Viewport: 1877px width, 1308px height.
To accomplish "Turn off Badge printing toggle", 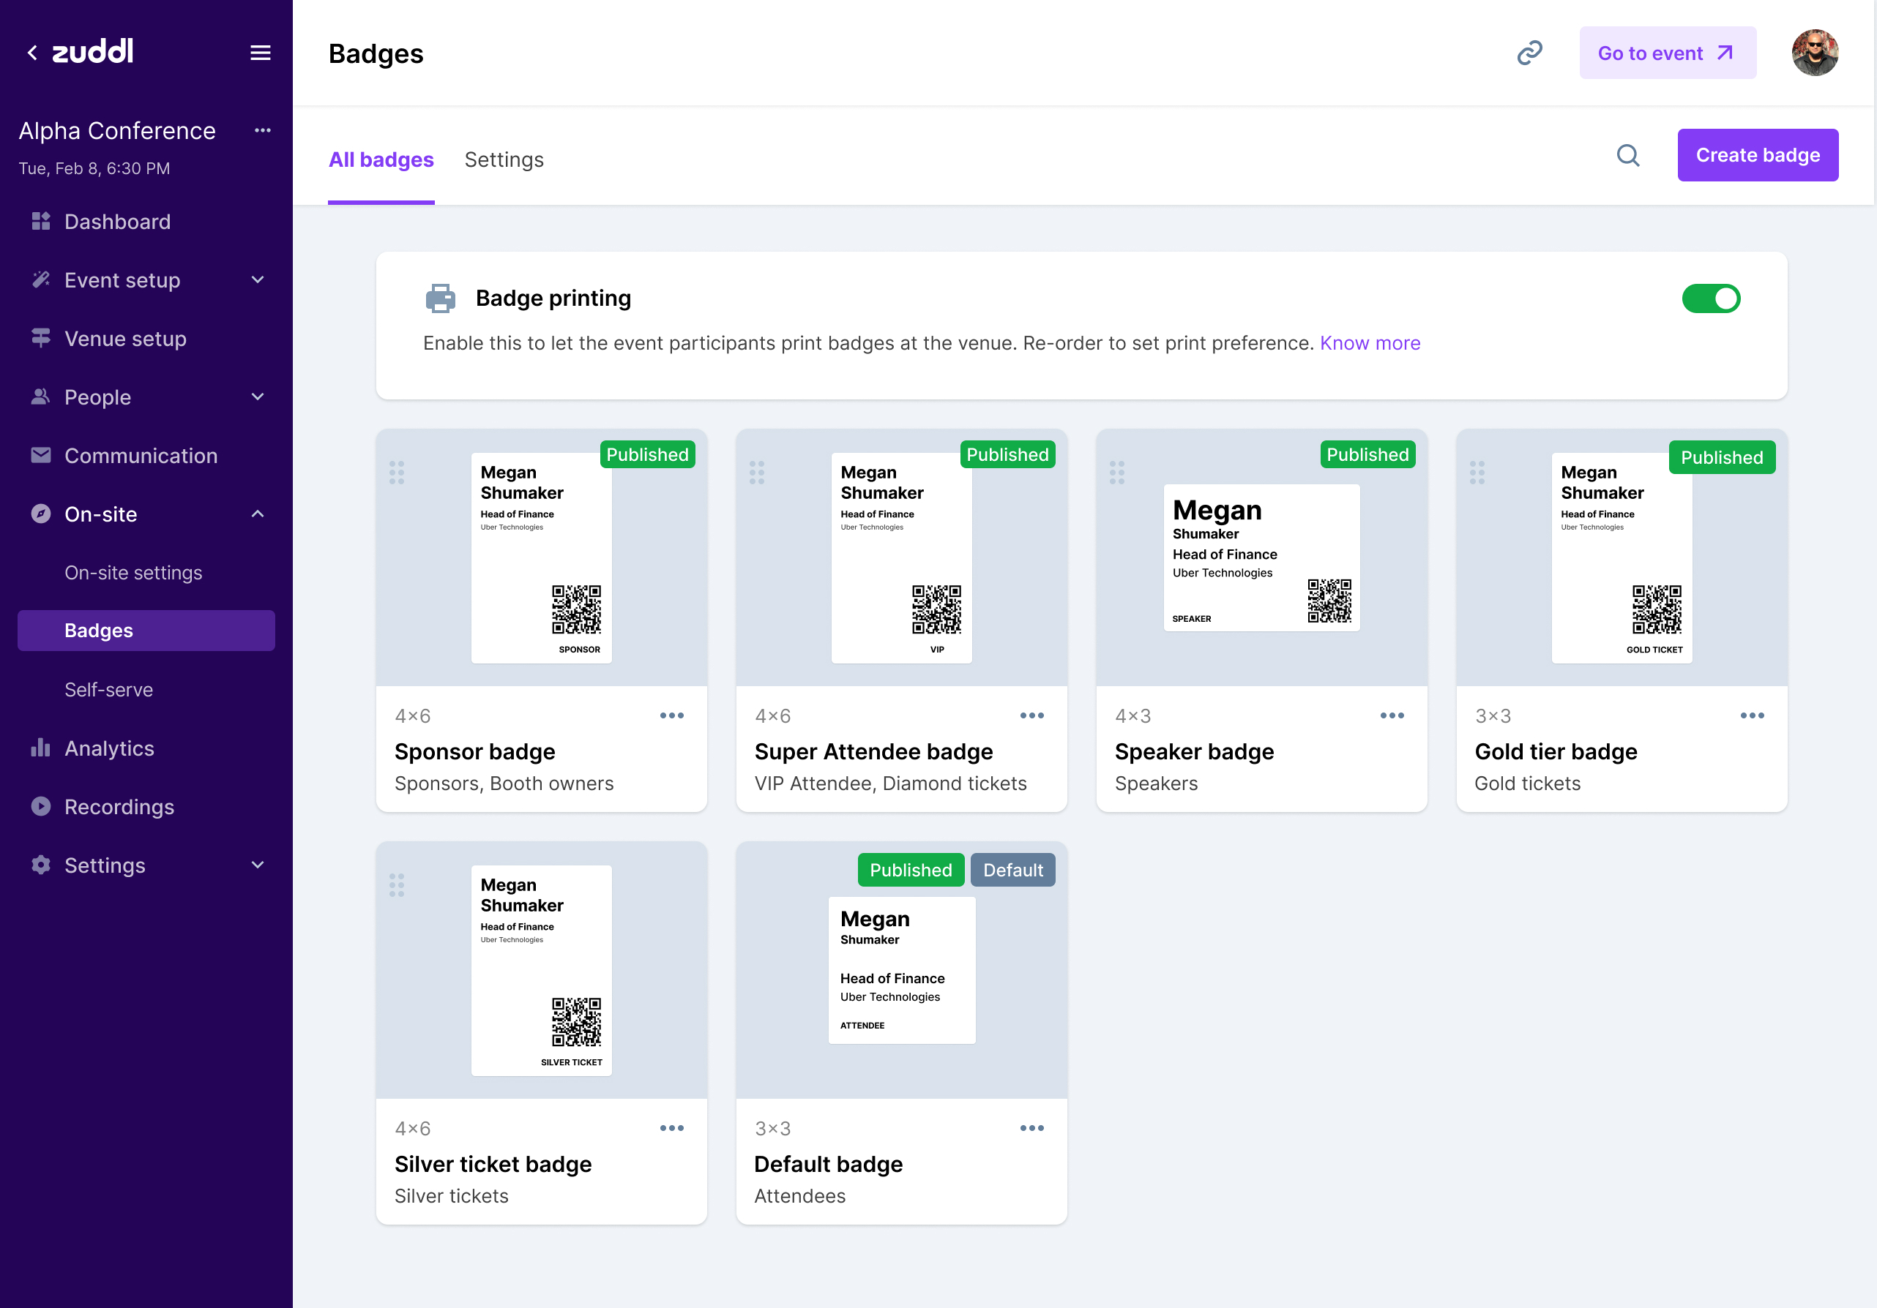I will coord(1710,299).
